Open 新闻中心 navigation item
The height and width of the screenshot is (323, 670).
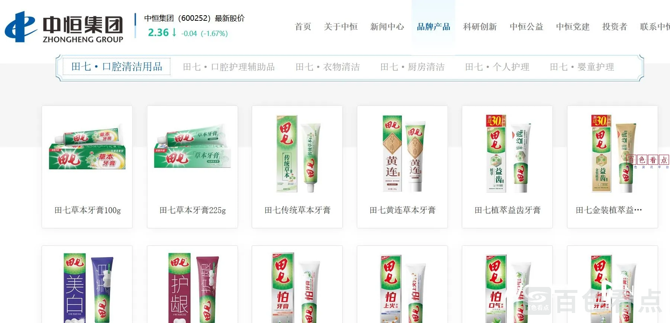pos(387,27)
